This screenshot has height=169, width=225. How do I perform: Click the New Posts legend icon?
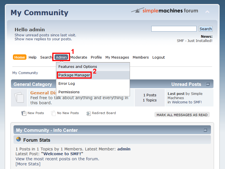[24, 113]
